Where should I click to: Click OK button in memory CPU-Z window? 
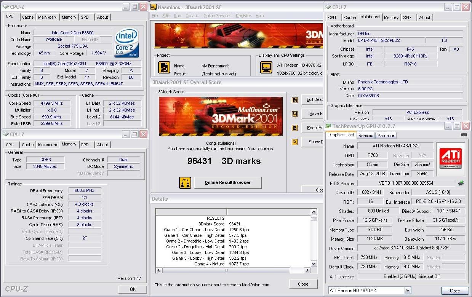[133, 289]
